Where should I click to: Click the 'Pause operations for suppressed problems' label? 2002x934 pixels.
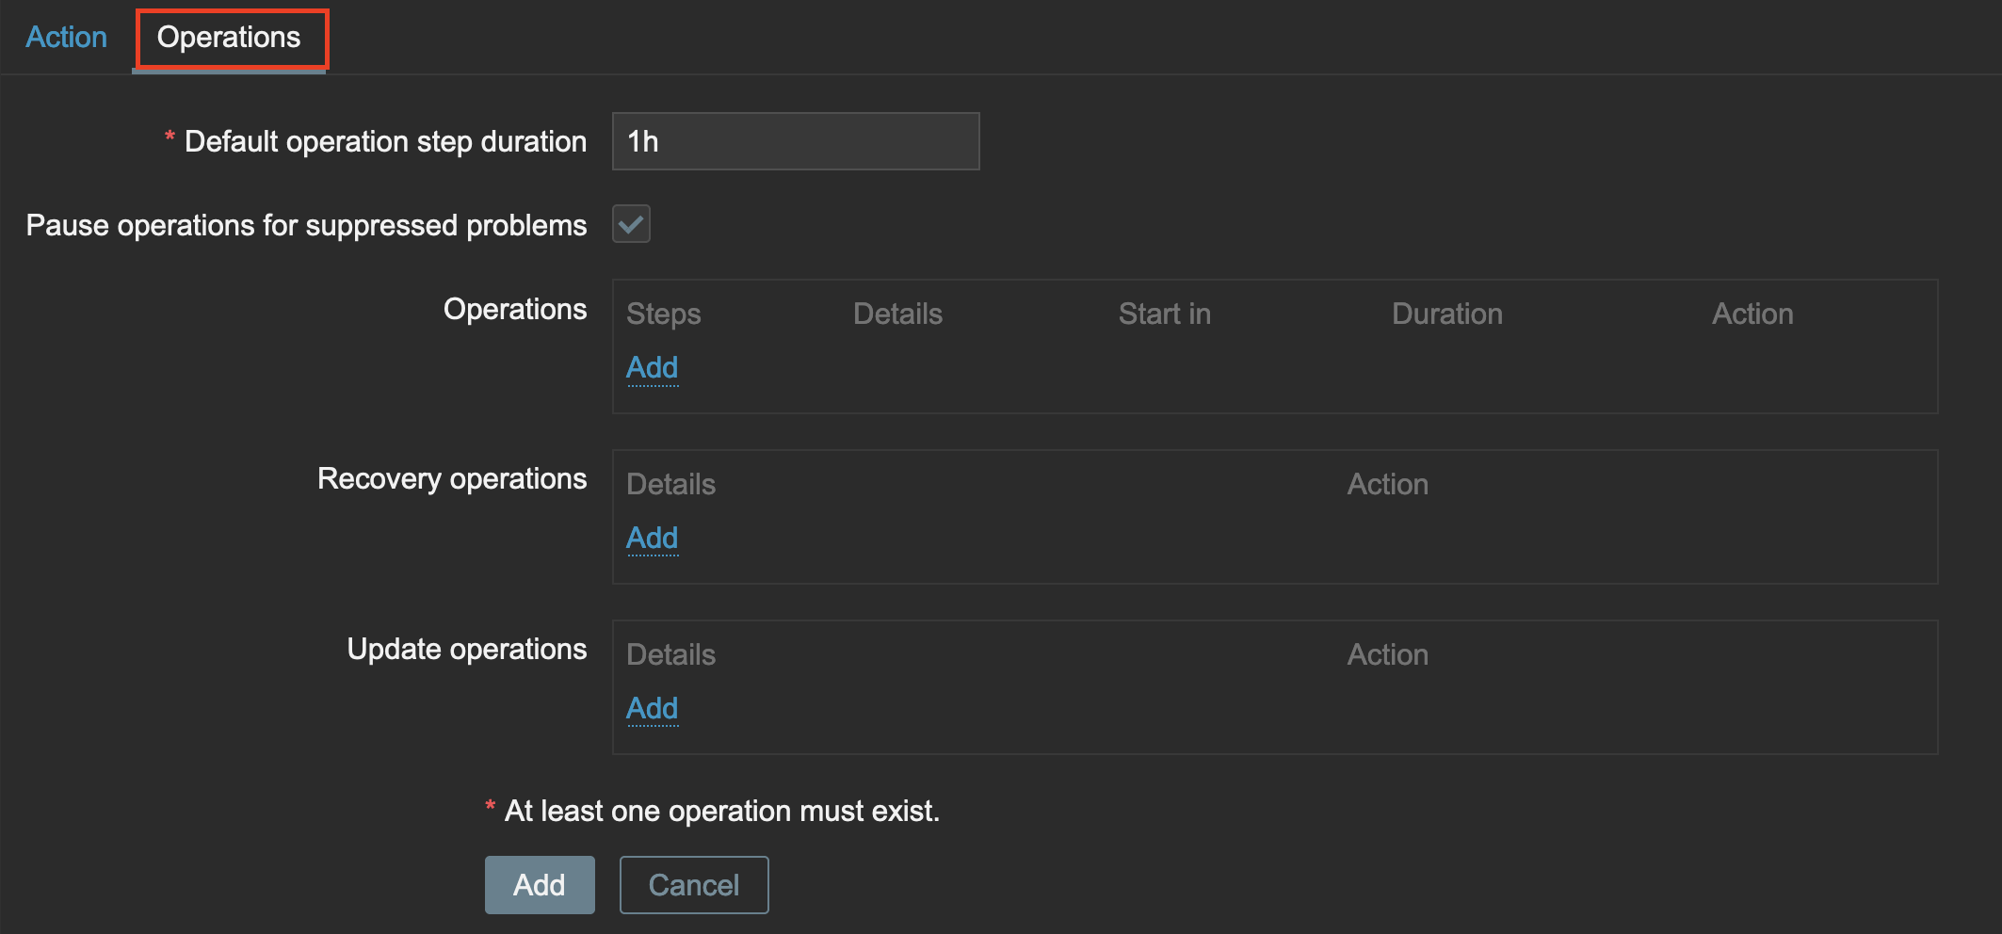coord(306,225)
